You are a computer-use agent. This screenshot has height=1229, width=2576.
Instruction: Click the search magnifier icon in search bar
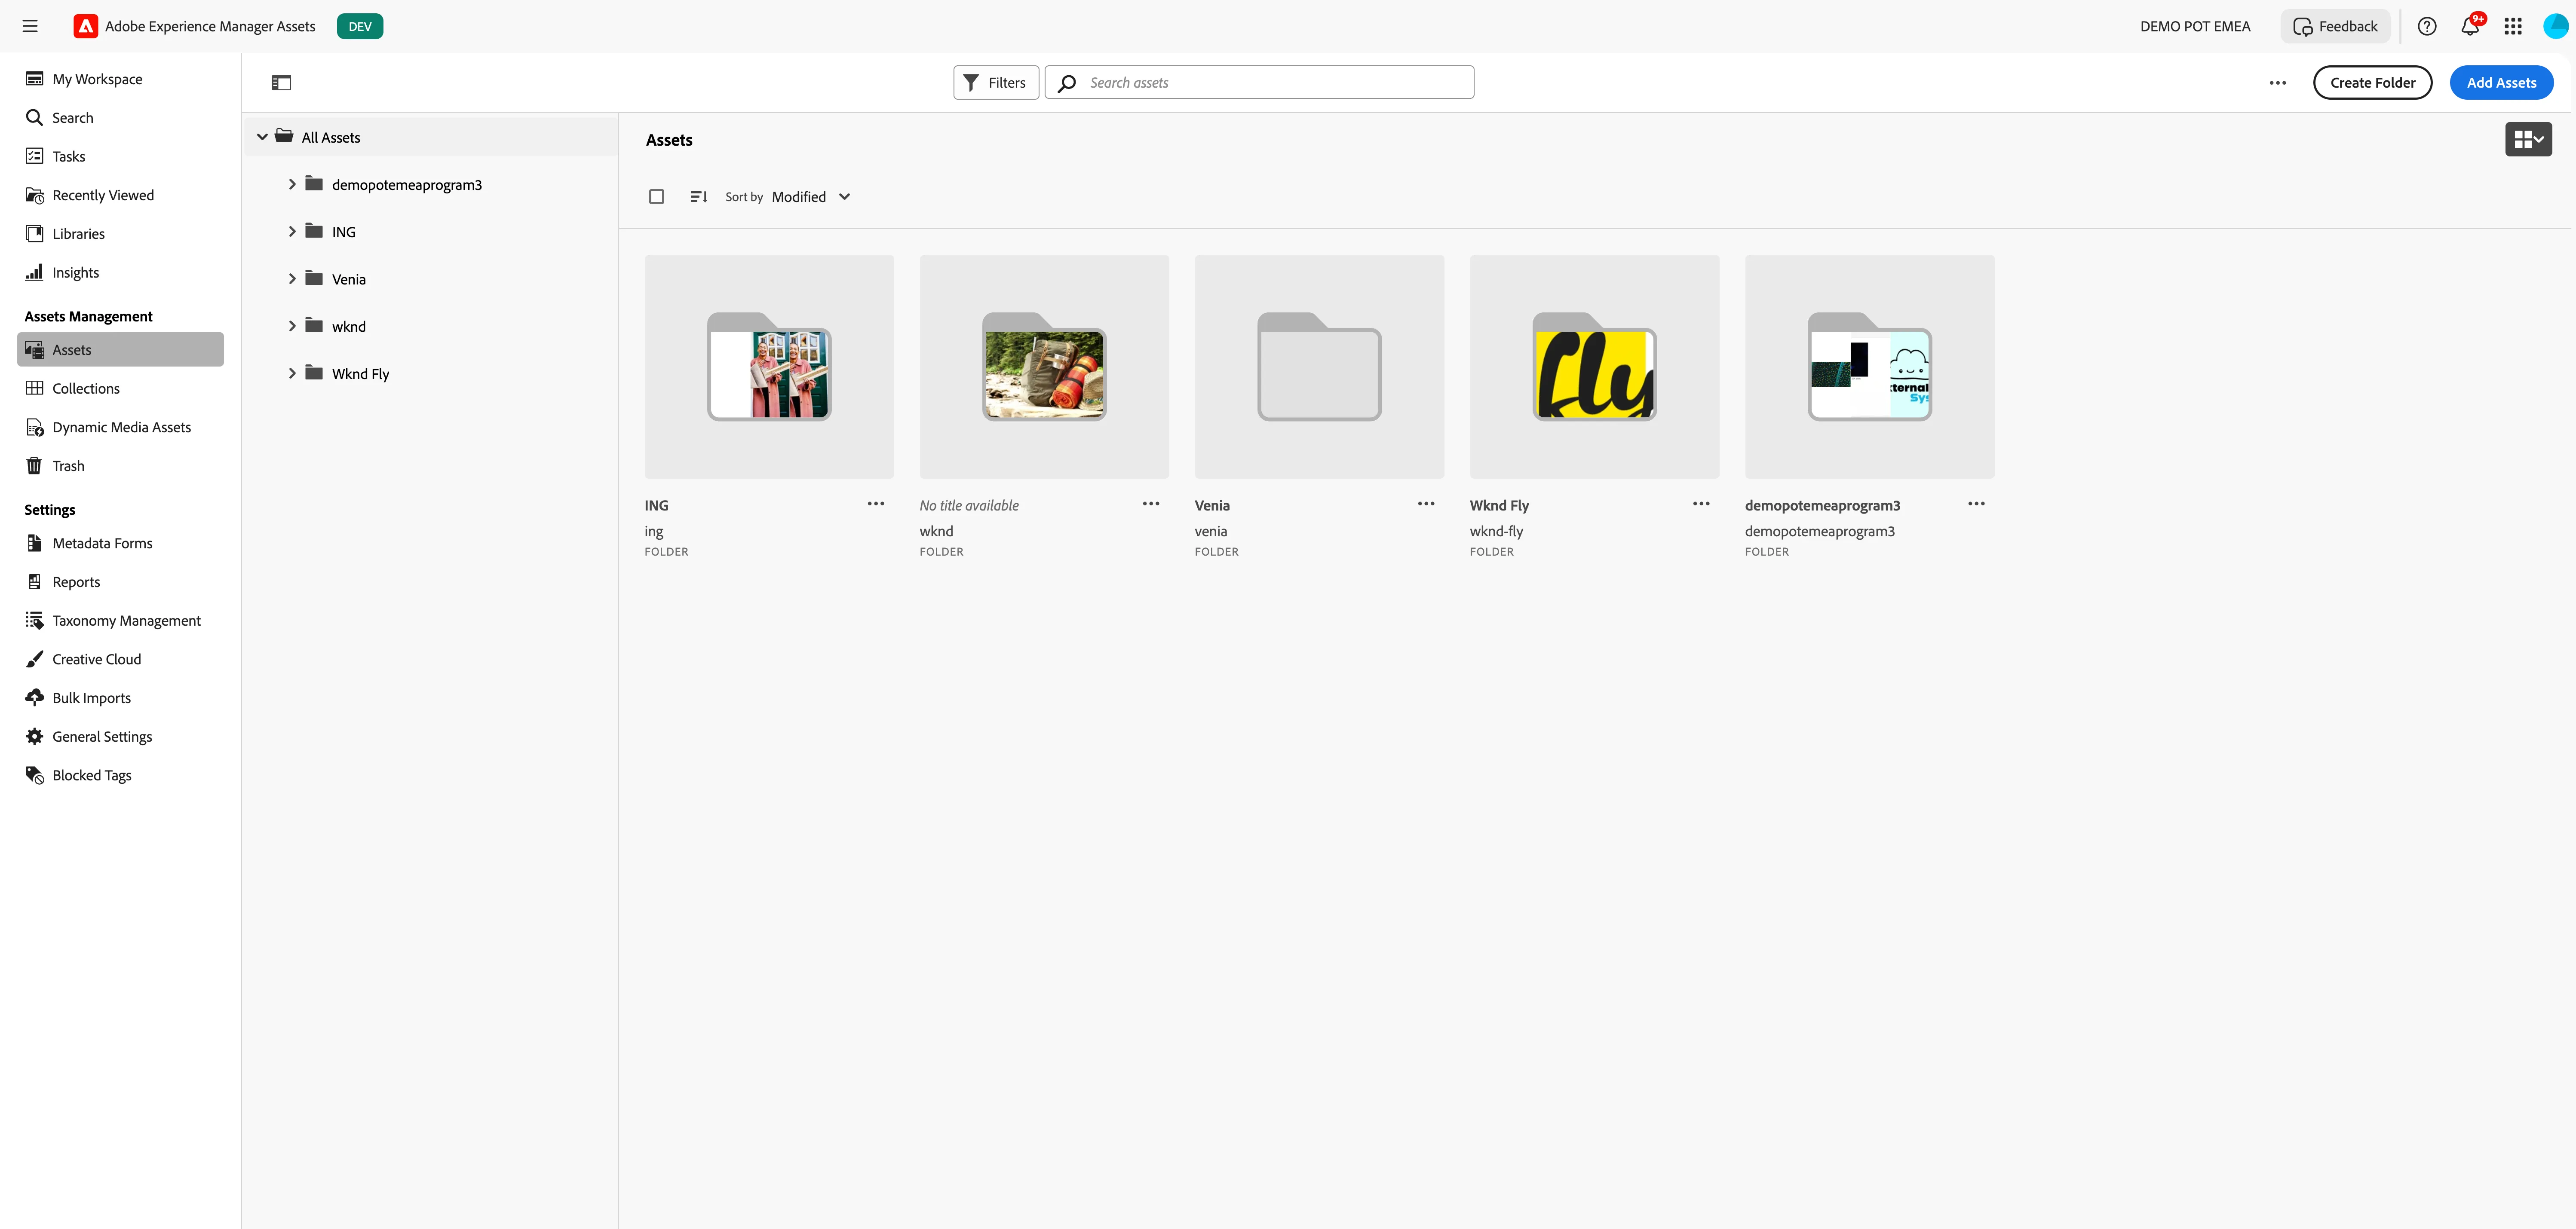pos(1067,83)
